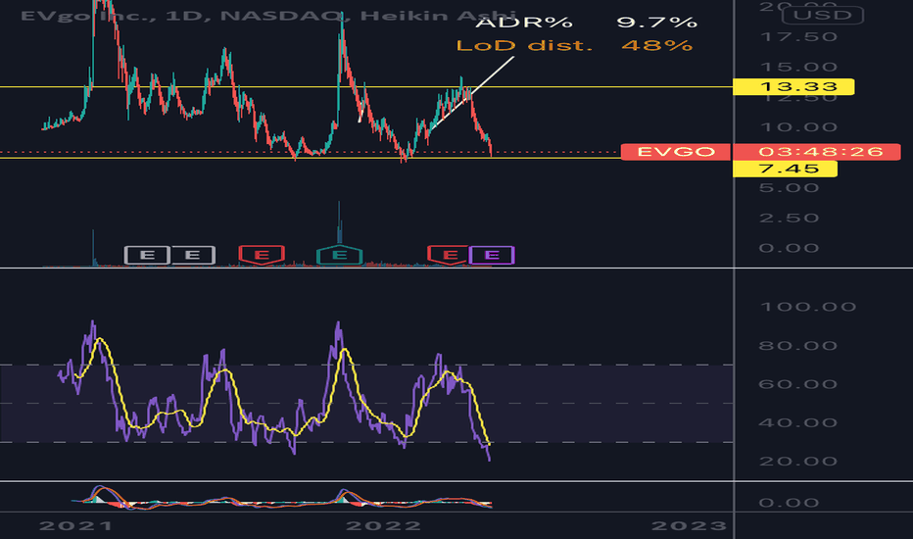Click the 40.00 oscillator axis label
This screenshot has width=913, height=539.
click(798, 422)
